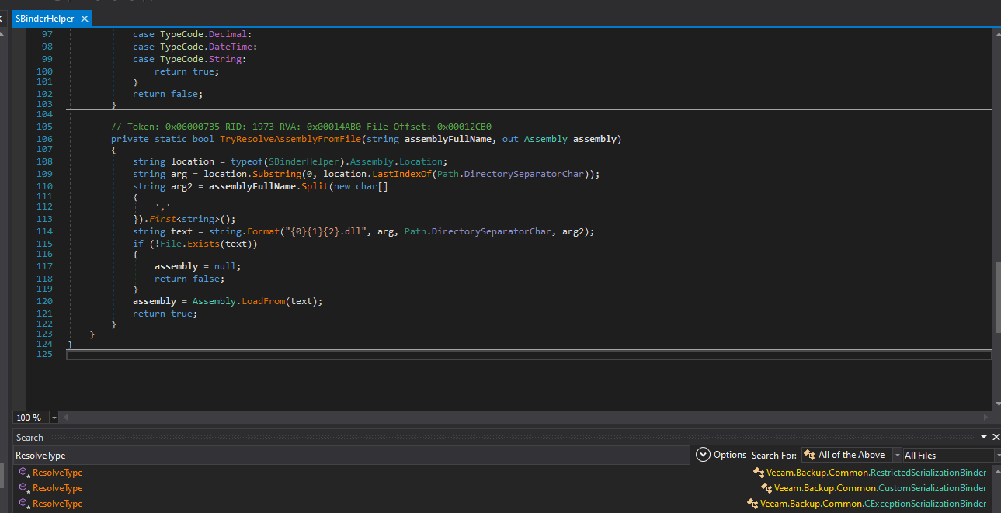Click the code editor vertical scrollbar thumb

click(x=996, y=298)
